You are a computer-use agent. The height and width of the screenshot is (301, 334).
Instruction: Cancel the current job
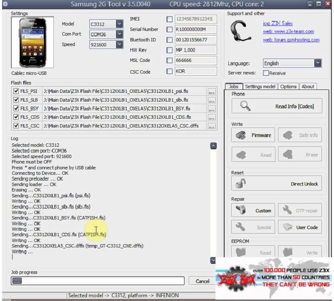click(202, 281)
